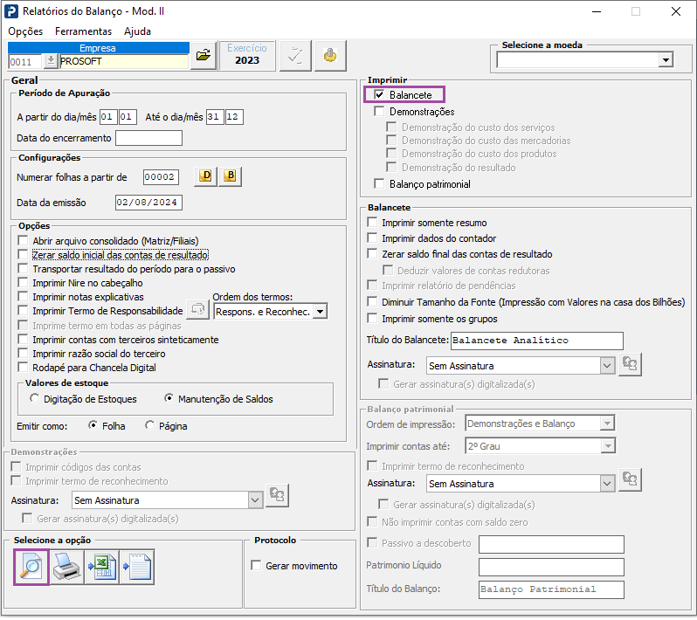Viewport: 697px width, 620px height.
Task: Open Balanço patrimonial signature configuration icon
Action: click(630, 480)
